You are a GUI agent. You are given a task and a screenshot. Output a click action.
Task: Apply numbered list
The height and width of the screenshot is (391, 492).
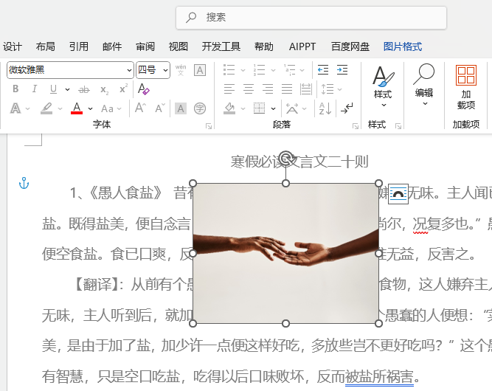tap(259, 70)
